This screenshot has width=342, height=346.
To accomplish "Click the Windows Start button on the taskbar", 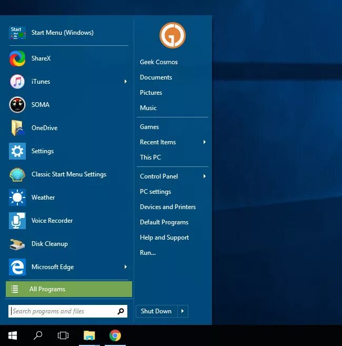I will click(13, 335).
